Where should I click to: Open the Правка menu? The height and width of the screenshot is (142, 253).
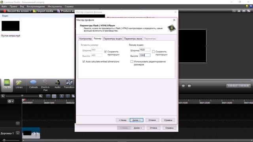point(13,6)
